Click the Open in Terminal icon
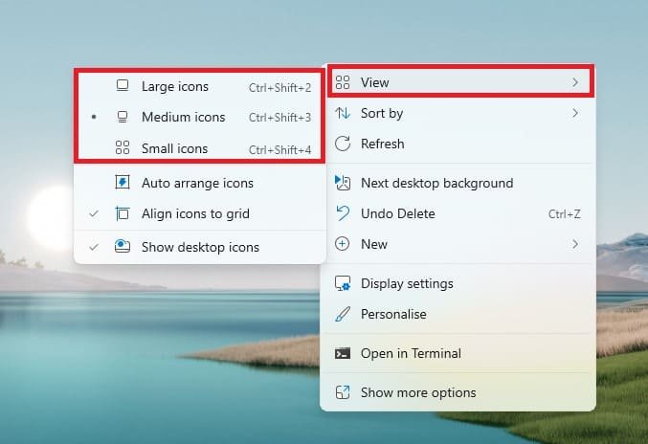 point(342,353)
